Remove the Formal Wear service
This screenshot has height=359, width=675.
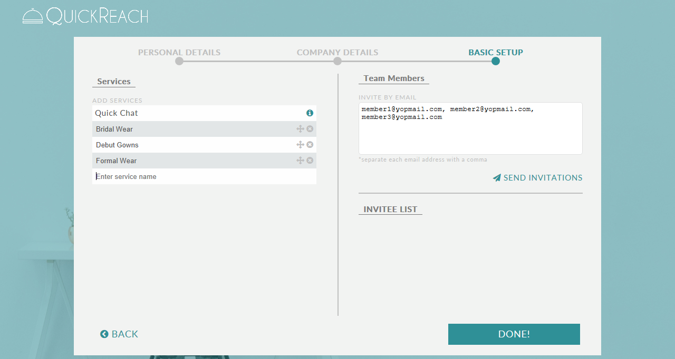(x=310, y=161)
